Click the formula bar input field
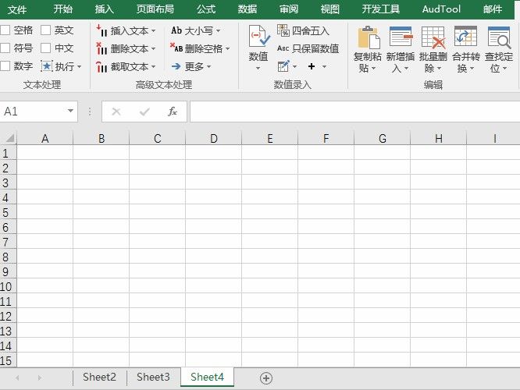 click(x=354, y=112)
